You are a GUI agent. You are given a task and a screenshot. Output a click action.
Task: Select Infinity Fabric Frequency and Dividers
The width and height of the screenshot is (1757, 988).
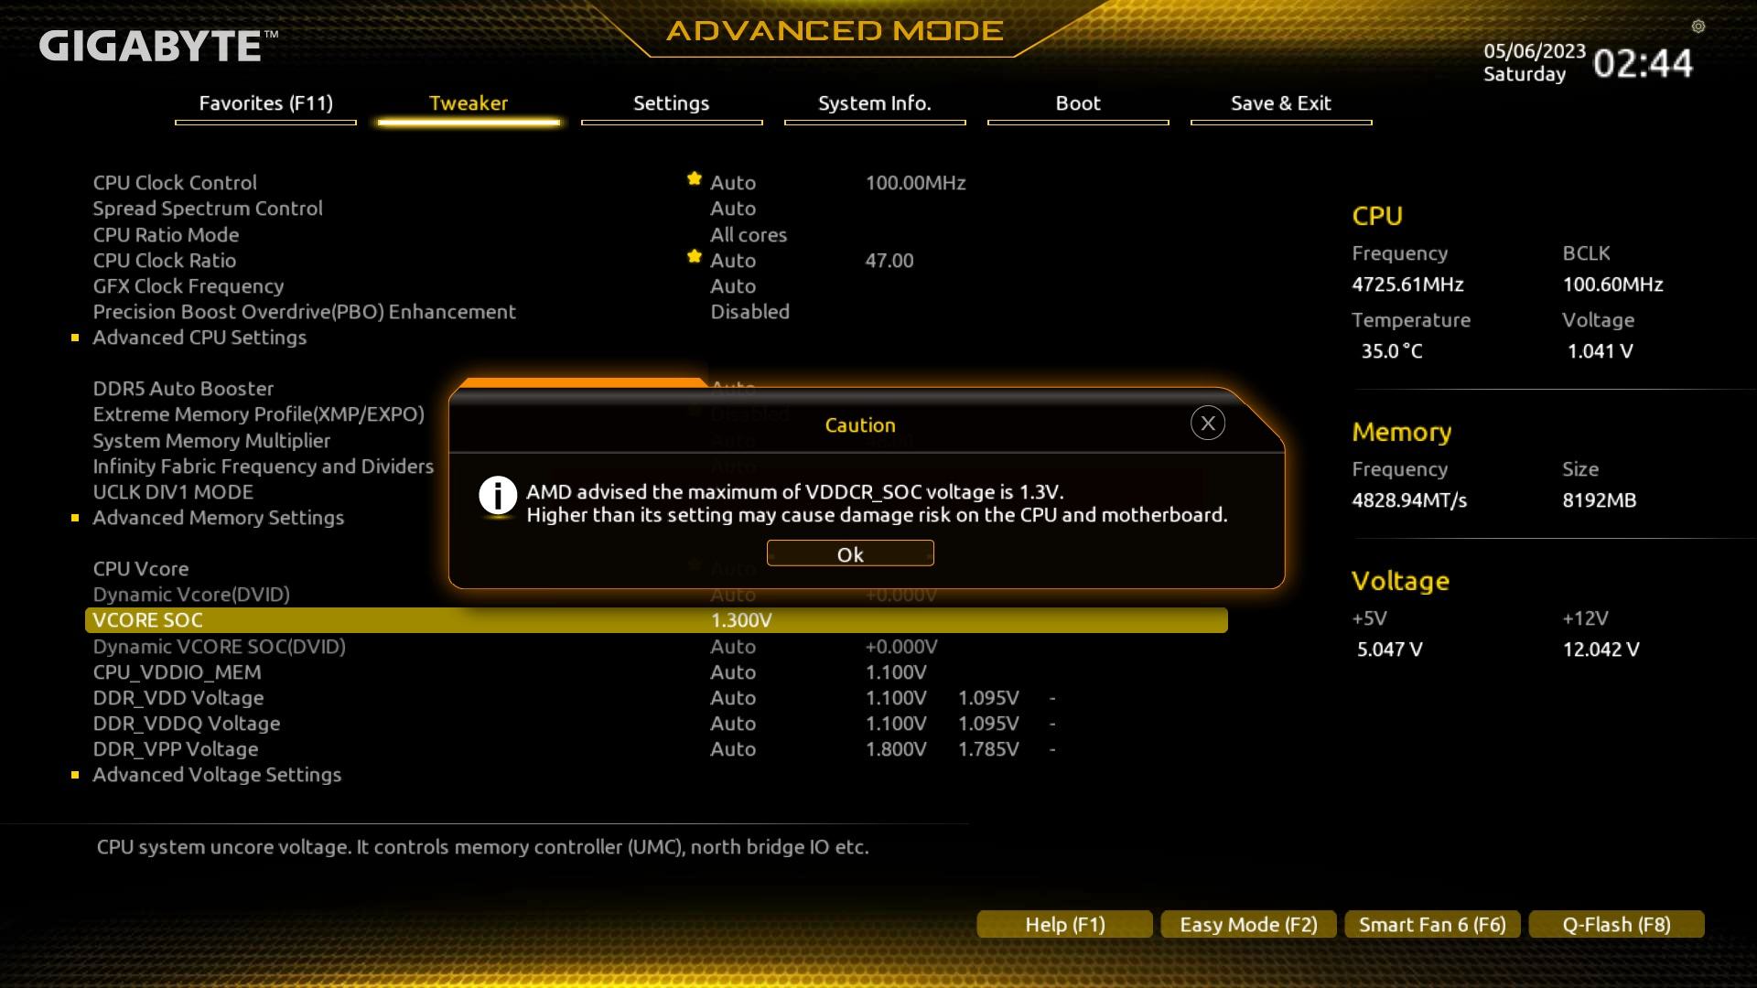(x=263, y=467)
